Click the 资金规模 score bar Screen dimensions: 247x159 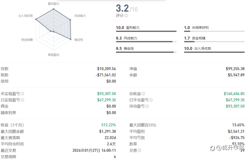click(x=214, y=42)
